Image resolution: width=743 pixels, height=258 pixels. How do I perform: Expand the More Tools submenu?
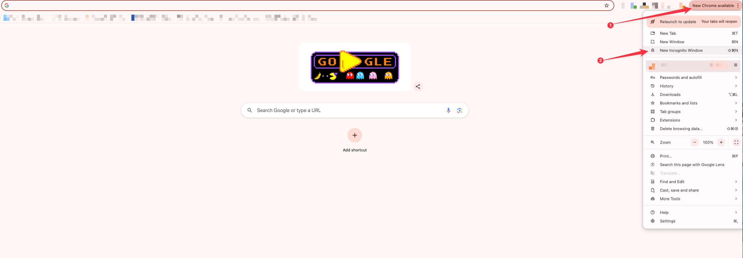tap(693, 199)
